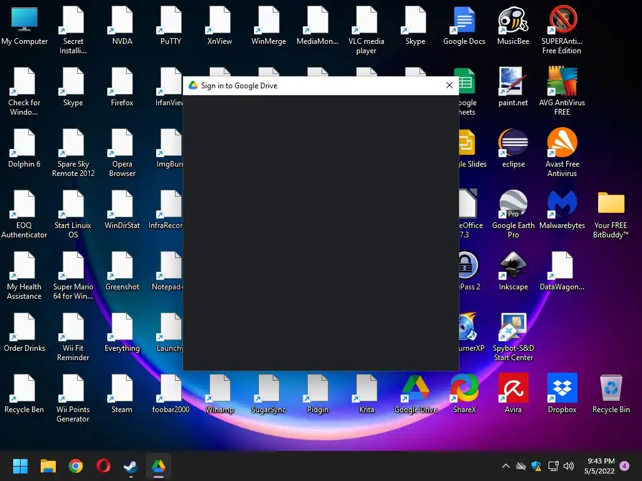Select the Everything desktop shortcut

[x=122, y=332]
